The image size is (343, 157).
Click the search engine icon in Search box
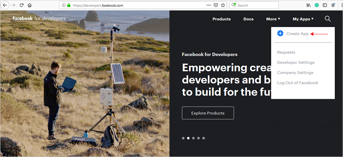pos(234,5)
